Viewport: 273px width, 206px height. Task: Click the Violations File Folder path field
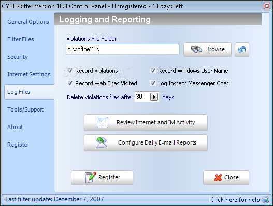[x=123, y=49]
